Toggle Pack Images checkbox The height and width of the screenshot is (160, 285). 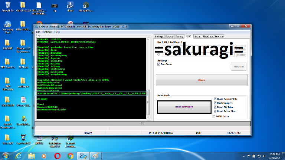point(215,103)
